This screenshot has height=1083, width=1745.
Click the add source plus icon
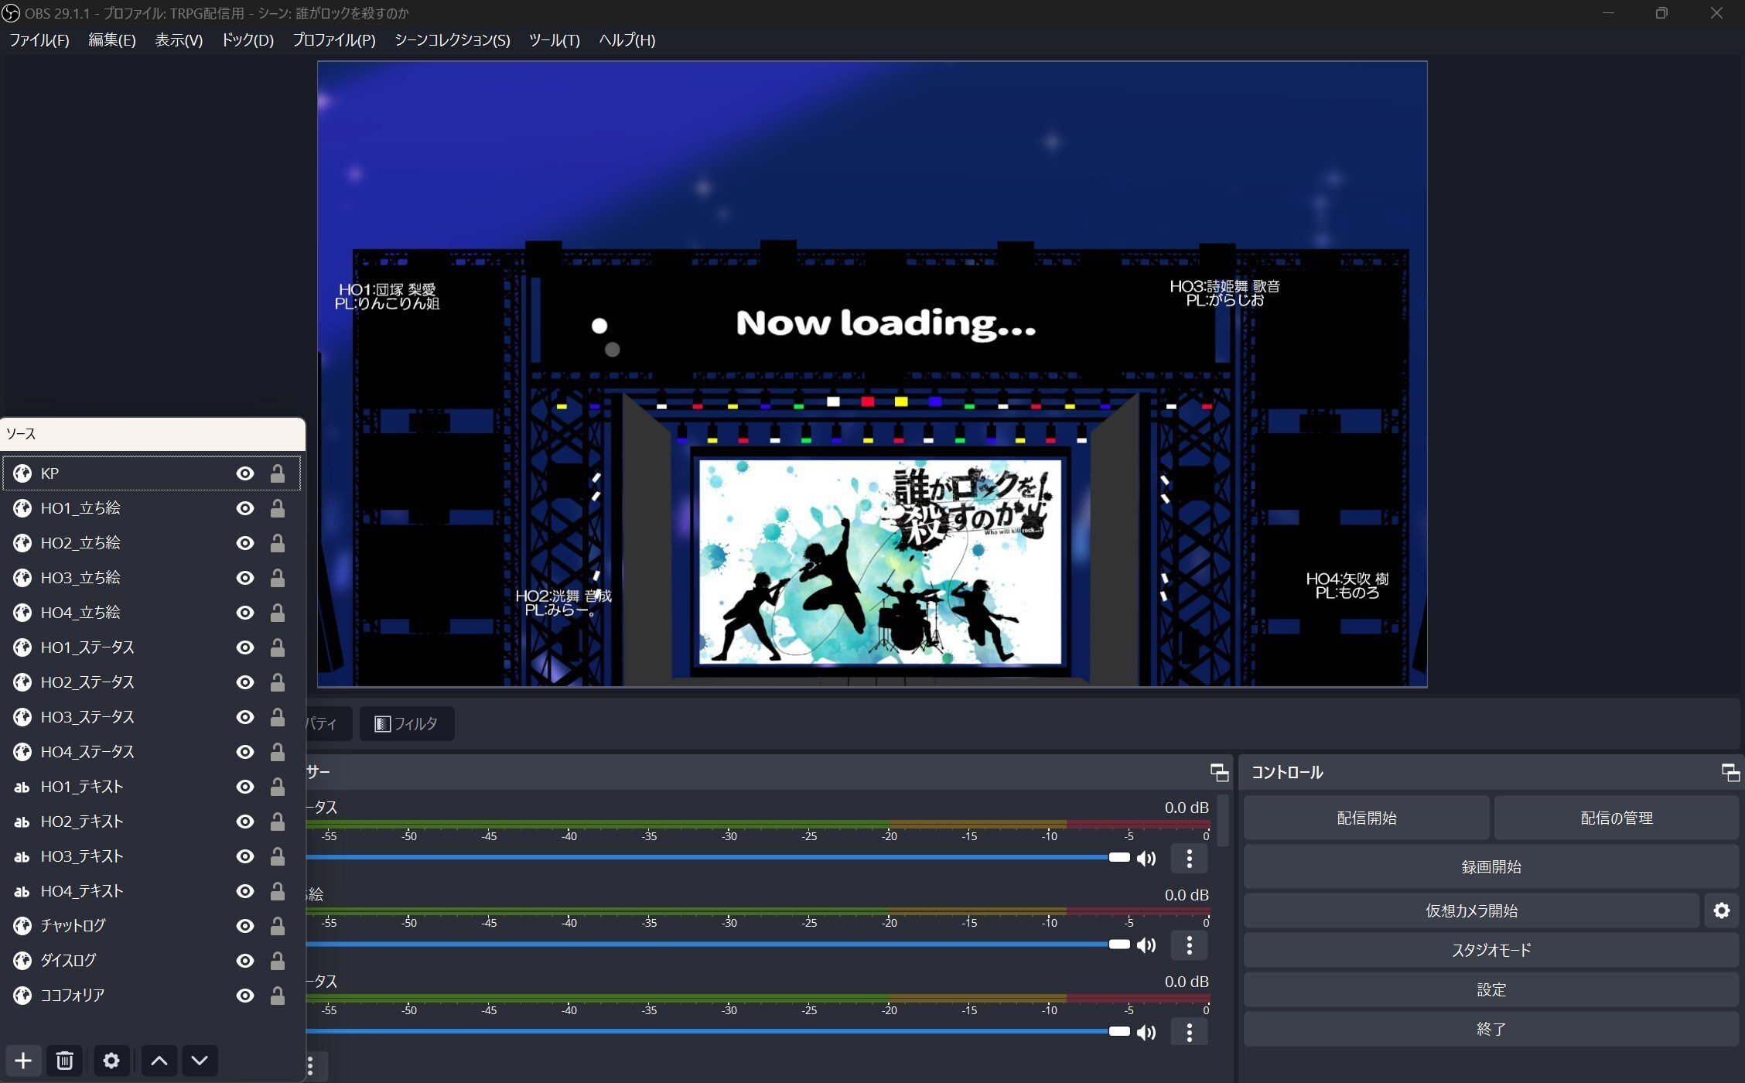point(23,1061)
